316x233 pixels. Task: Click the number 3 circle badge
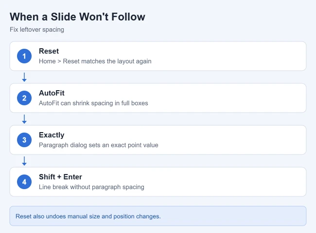point(24,140)
